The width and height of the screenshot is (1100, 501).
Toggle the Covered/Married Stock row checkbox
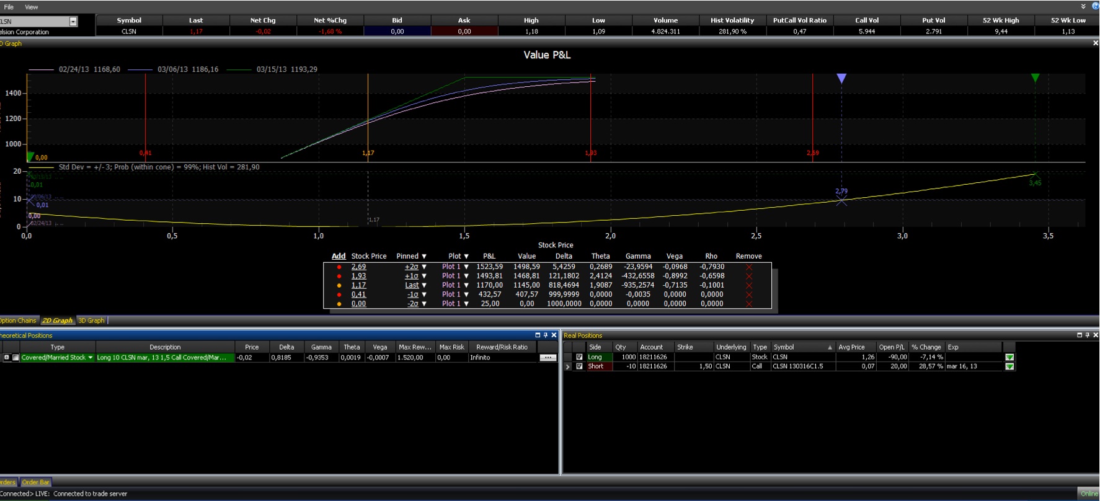(16, 358)
